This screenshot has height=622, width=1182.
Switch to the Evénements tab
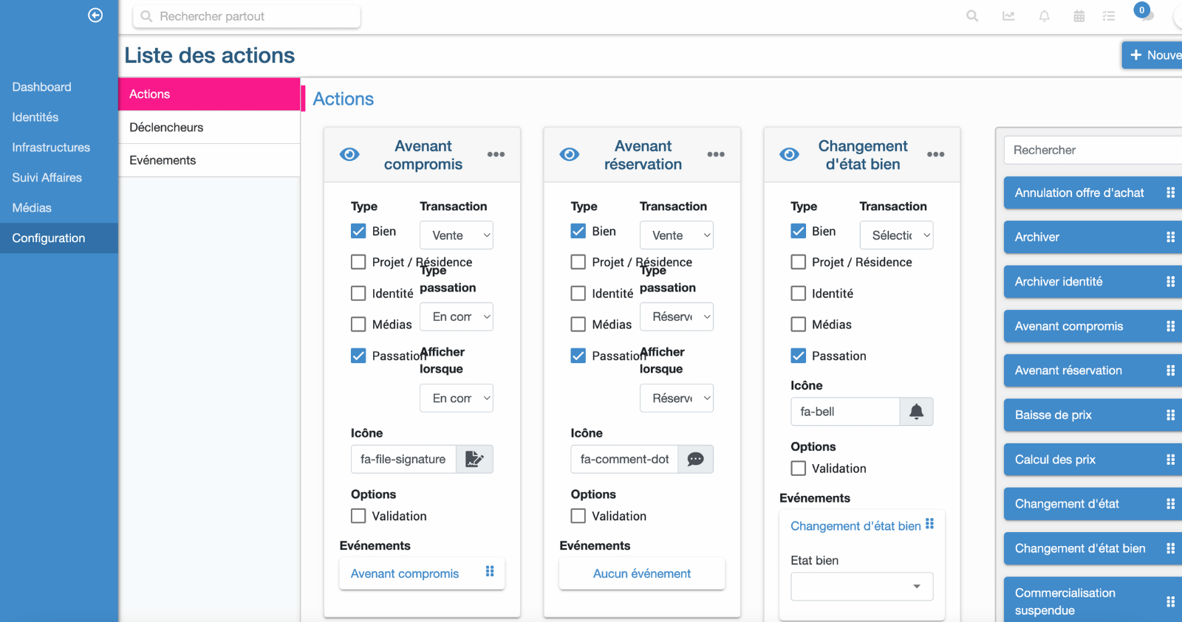[209, 160]
